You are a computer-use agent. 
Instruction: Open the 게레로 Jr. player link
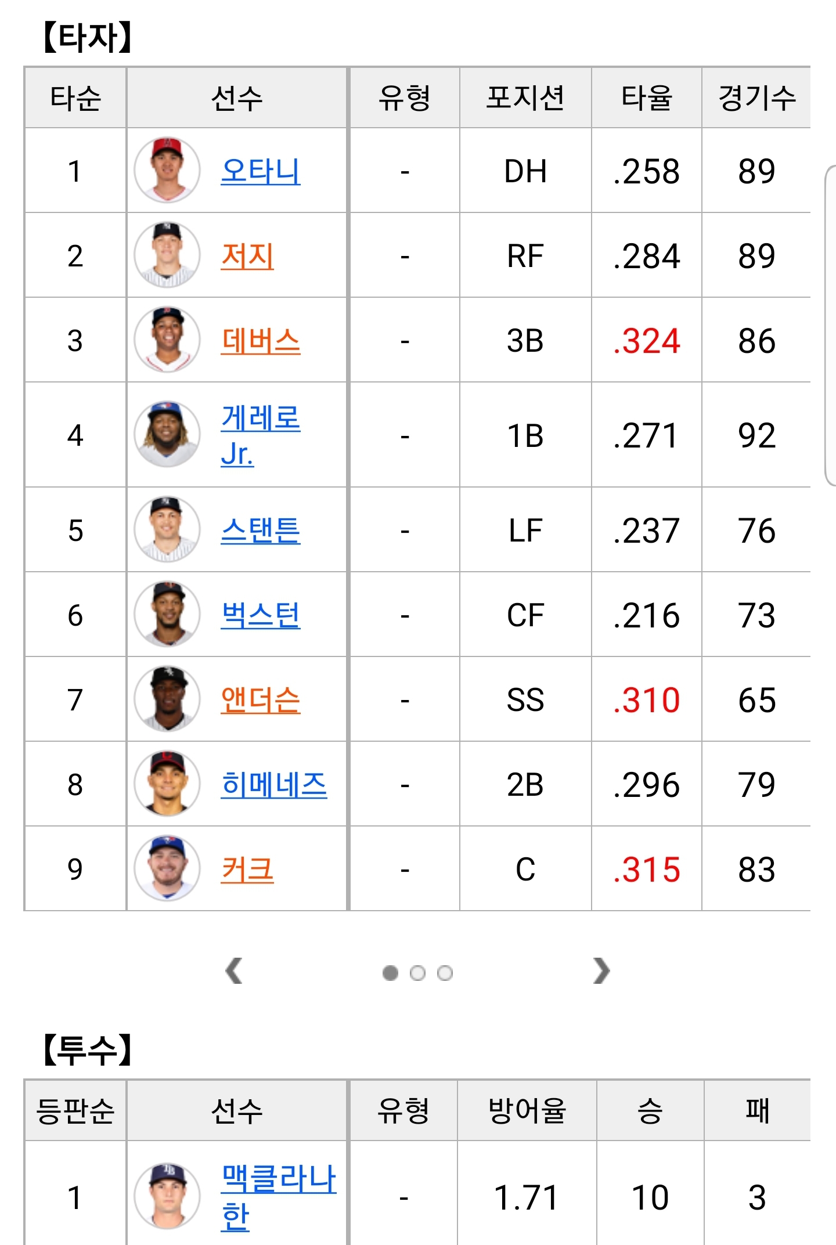click(x=261, y=435)
